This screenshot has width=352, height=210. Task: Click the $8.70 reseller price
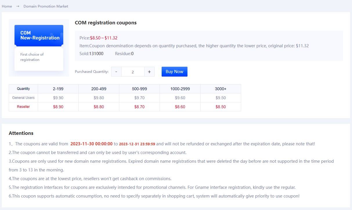click(x=139, y=107)
